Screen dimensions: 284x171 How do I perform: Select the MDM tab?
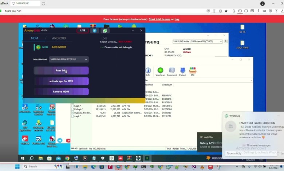[34, 38]
